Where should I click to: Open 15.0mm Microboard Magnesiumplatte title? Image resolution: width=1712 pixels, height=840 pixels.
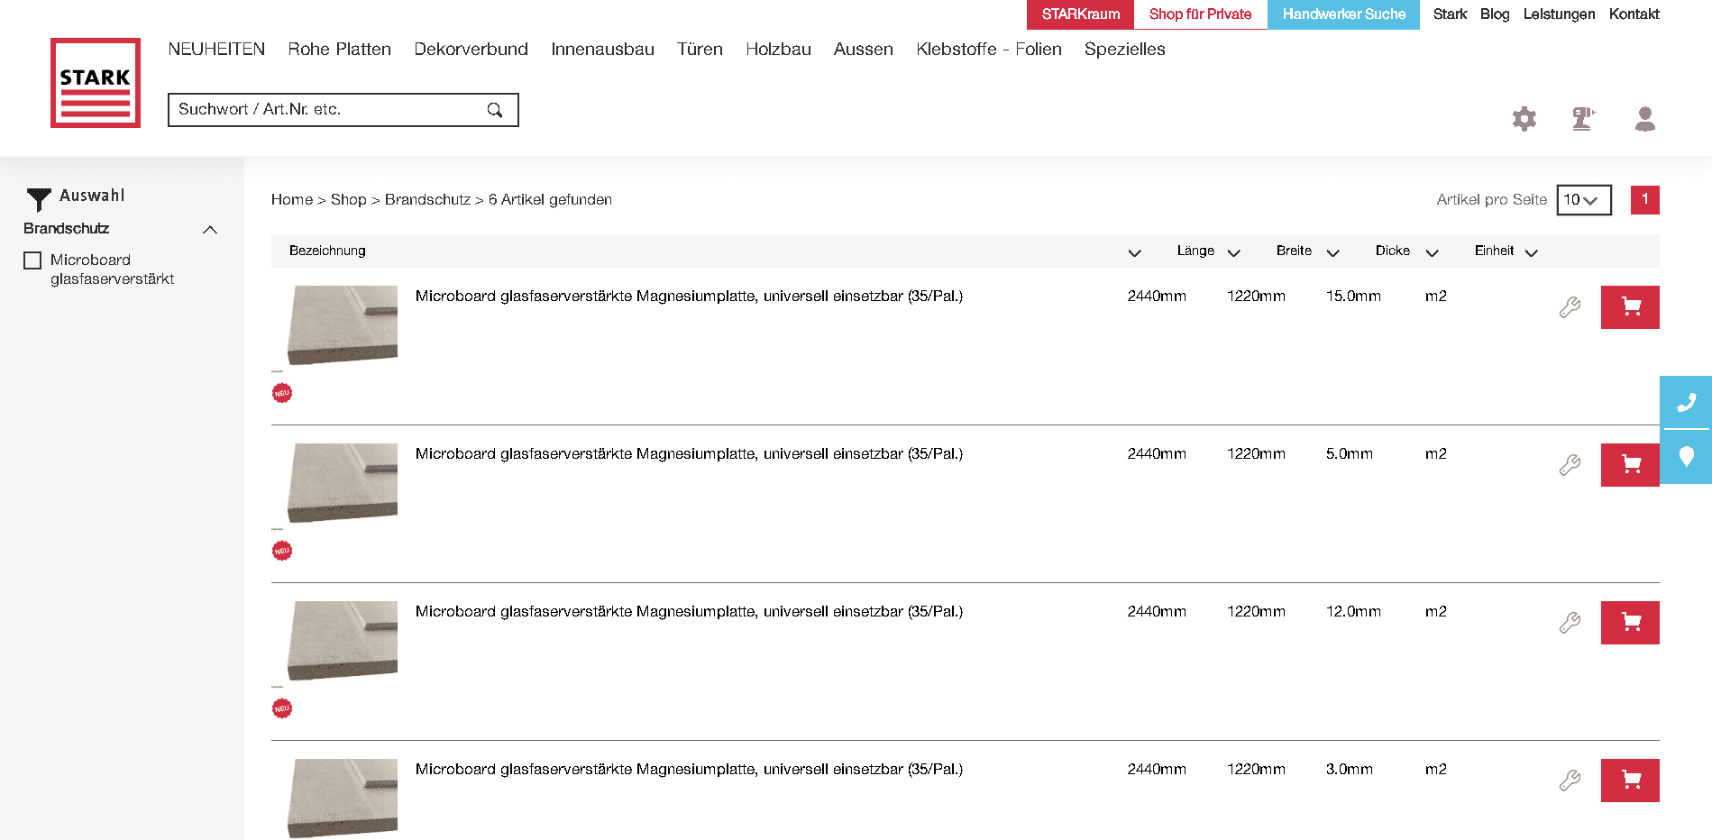click(689, 297)
